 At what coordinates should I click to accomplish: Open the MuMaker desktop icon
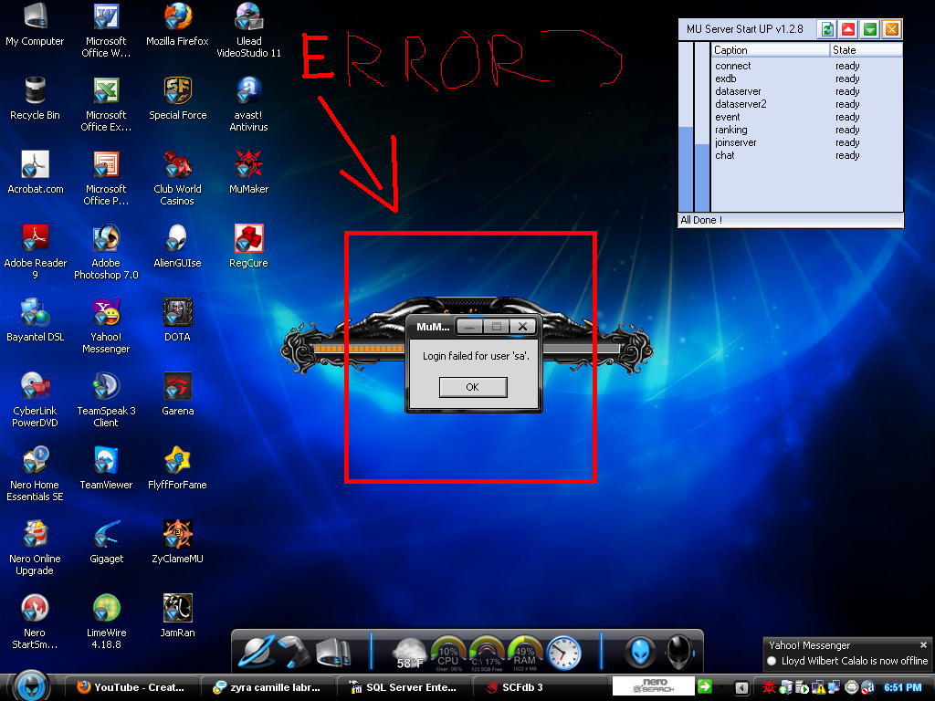[x=248, y=171]
